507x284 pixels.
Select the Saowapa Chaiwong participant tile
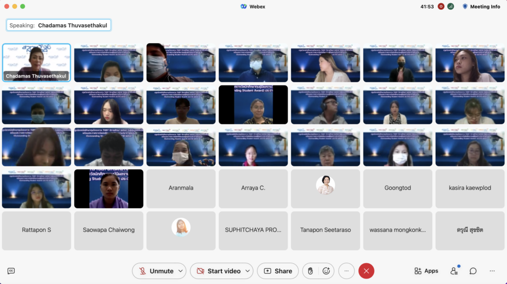(x=109, y=230)
